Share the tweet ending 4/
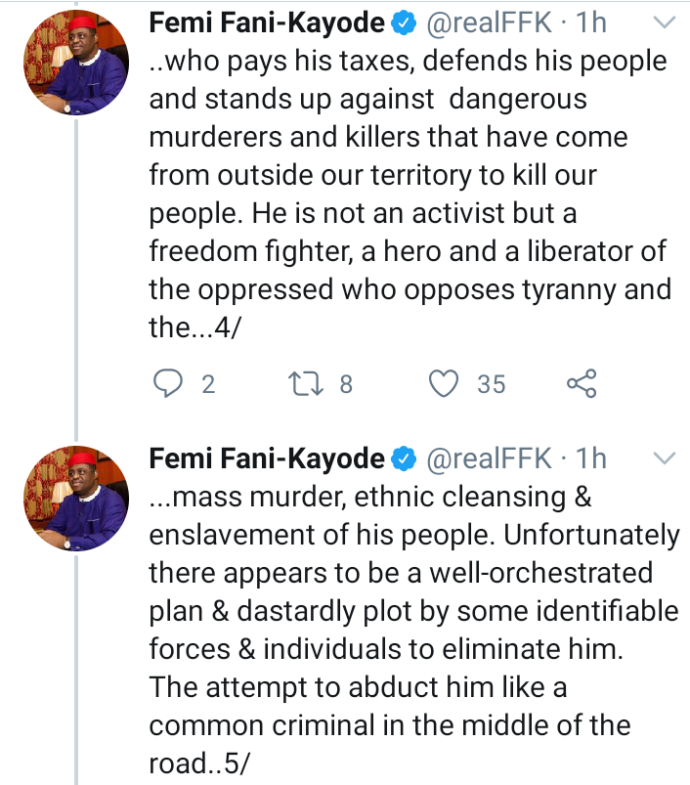Image resolution: width=690 pixels, height=785 pixels. [582, 383]
